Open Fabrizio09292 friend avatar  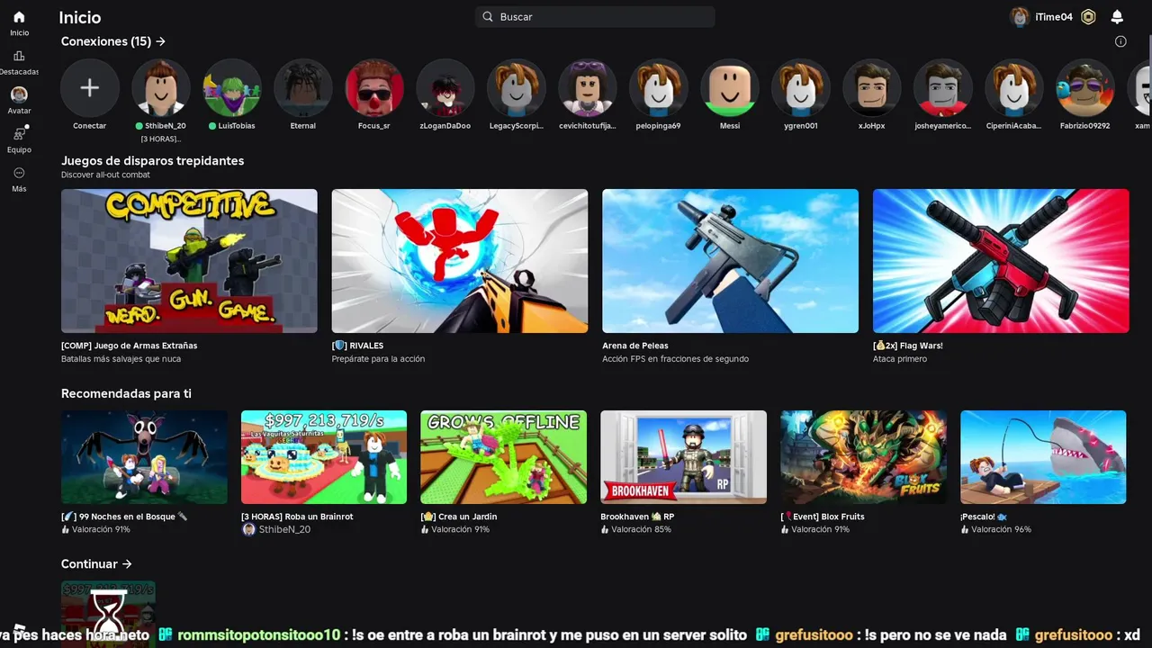click(x=1085, y=88)
